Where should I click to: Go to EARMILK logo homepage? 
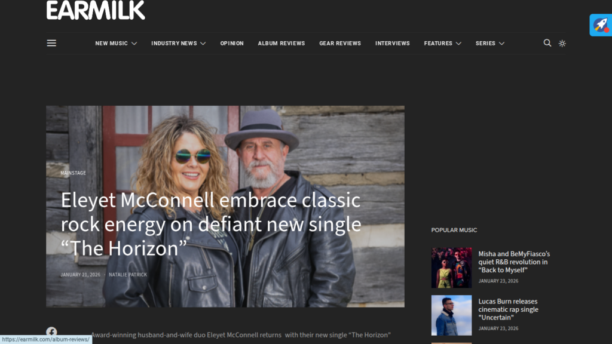point(96,10)
